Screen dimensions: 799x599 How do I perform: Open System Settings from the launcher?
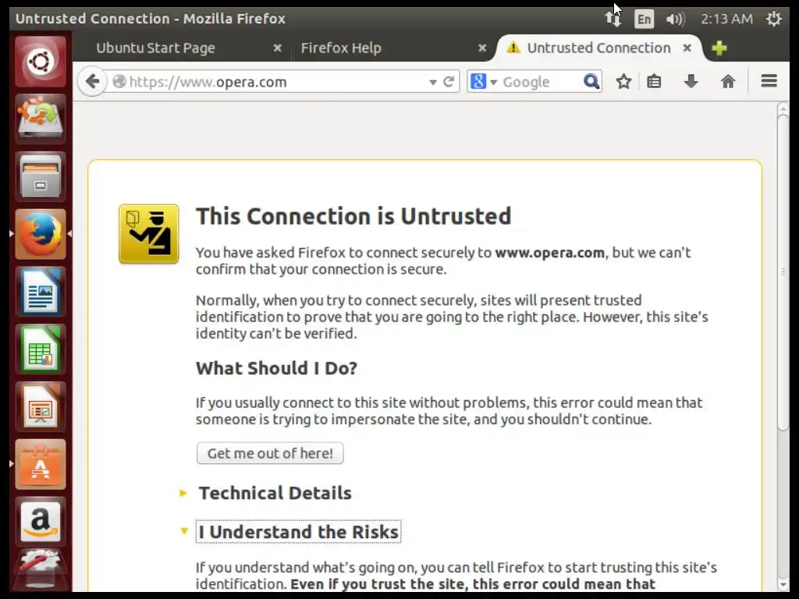[41, 570]
